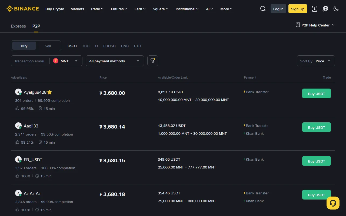Click the Sign Up button
The height and width of the screenshot is (216, 346).
pos(298,9)
